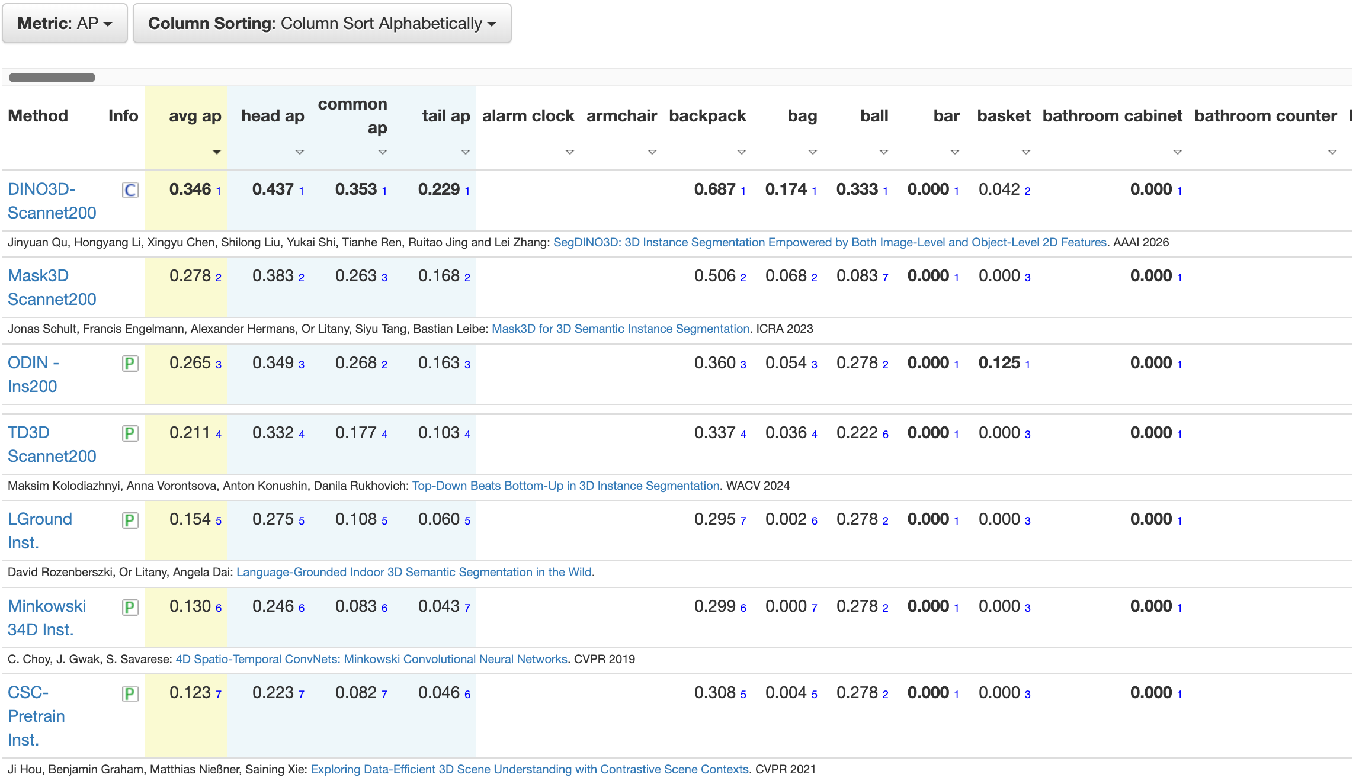Sort by the tail ap column arrow
The width and height of the screenshot is (1359, 784).
point(466,152)
